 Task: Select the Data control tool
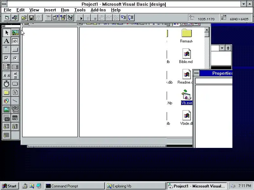pyautogui.click(x=15, y=110)
